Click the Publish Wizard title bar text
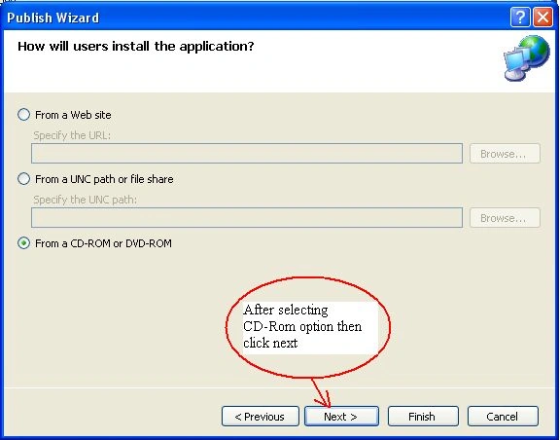Screen dimensions: 560x440 [52, 18]
